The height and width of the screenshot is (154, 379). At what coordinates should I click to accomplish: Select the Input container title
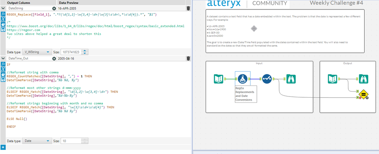point(259,64)
